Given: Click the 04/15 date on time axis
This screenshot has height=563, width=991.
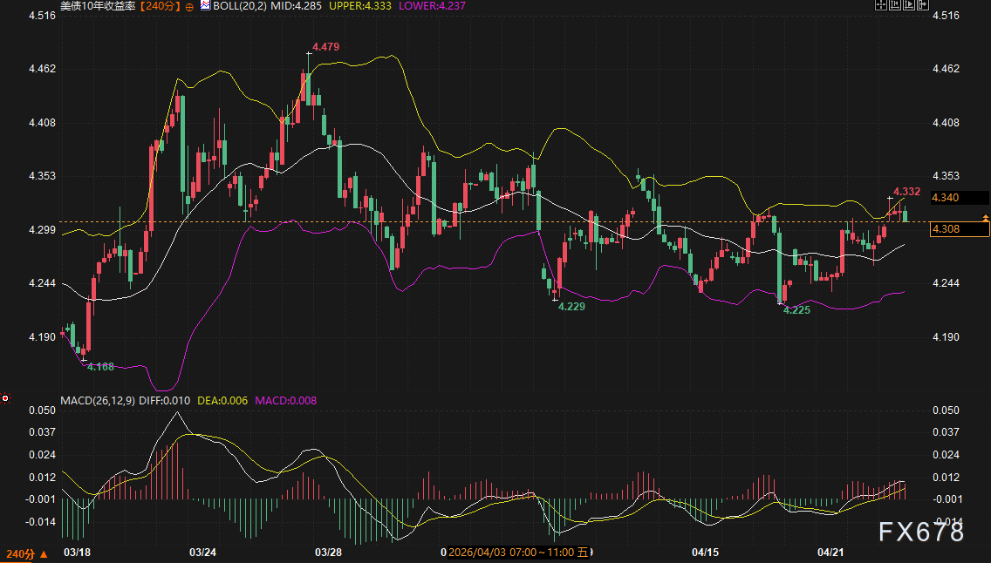Looking at the screenshot, I should point(705,553).
